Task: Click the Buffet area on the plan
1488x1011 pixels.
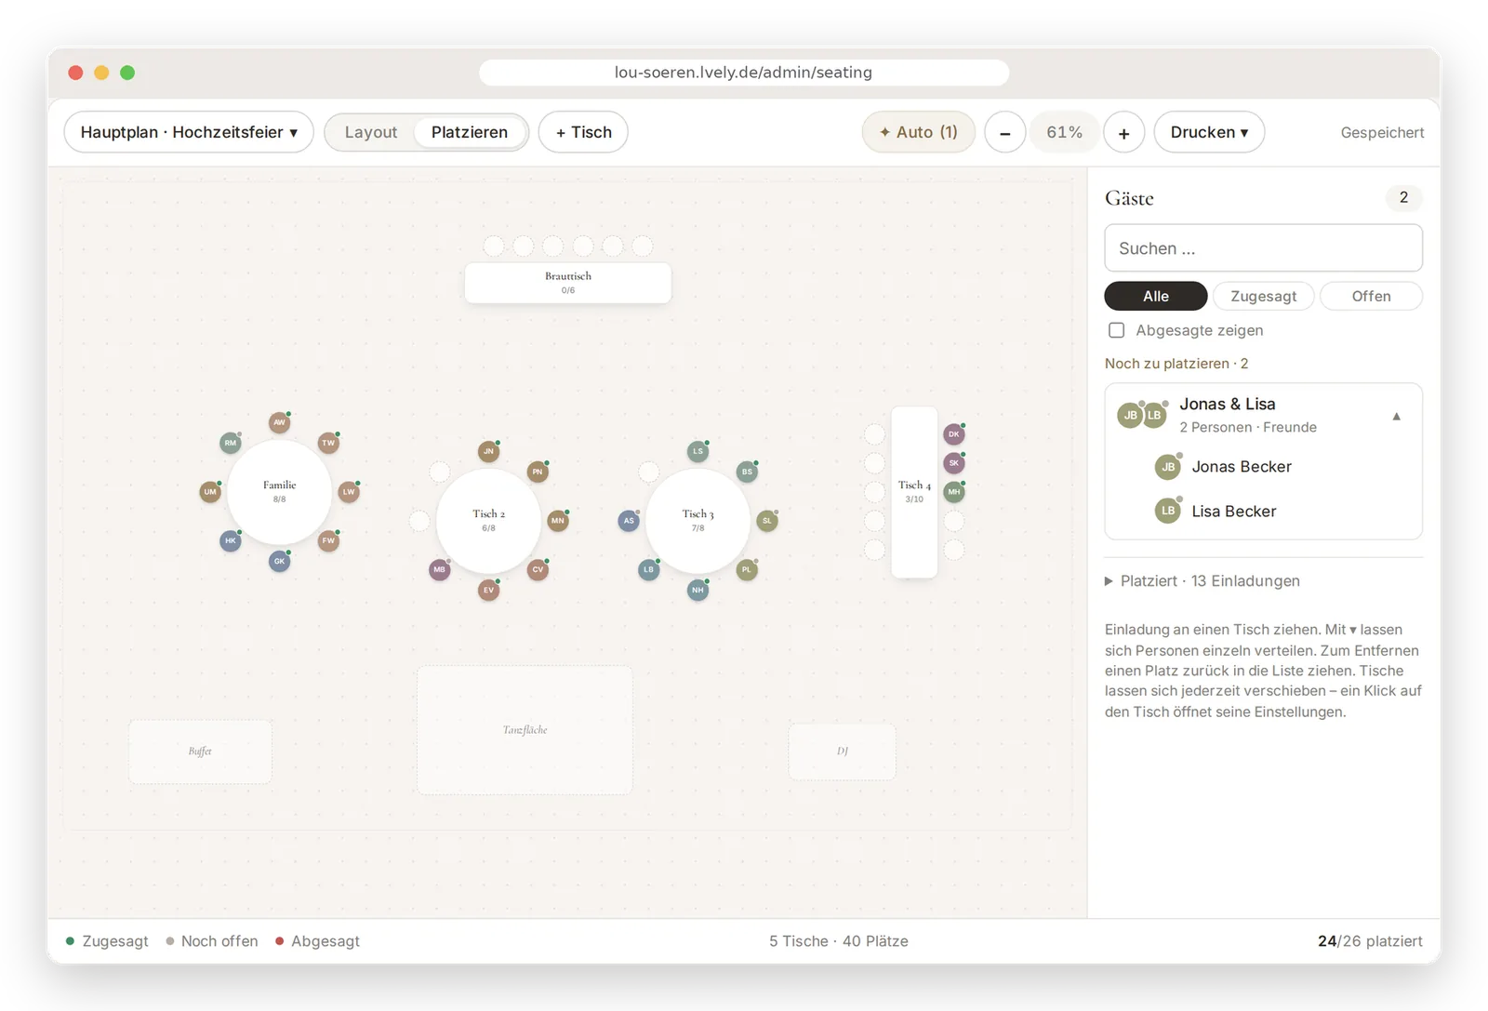Action: (x=200, y=752)
